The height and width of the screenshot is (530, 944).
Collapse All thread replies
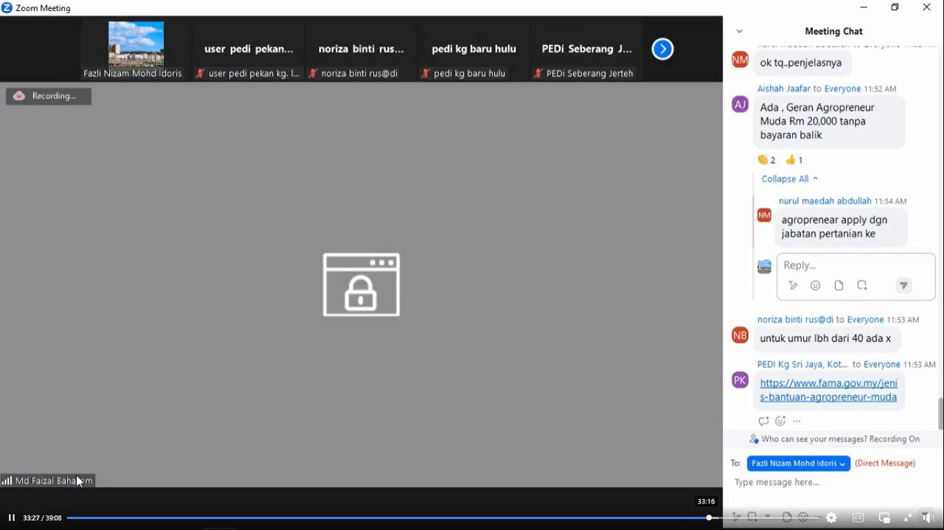[x=790, y=178]
